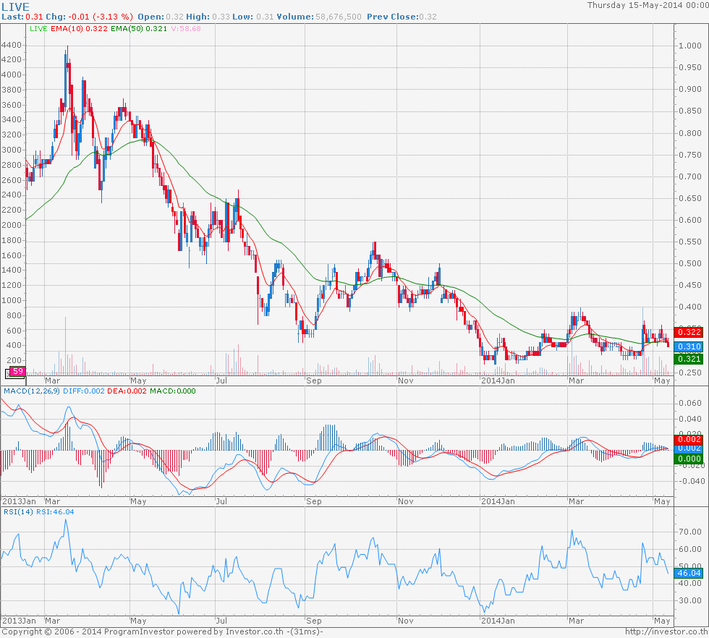This screenshot has height=638, width=709.
Task: Click the green 0.000 MACD value tag
Action: click(x=688, y=459)
